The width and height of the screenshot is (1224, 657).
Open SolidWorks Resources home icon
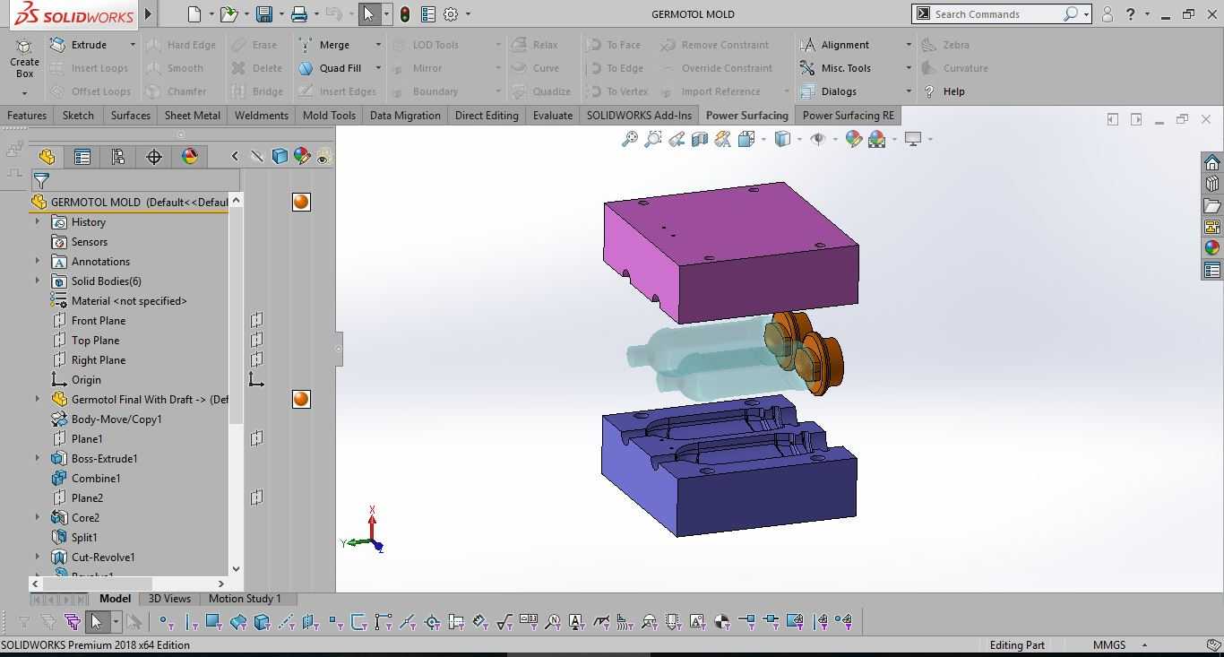(1212, 162)
